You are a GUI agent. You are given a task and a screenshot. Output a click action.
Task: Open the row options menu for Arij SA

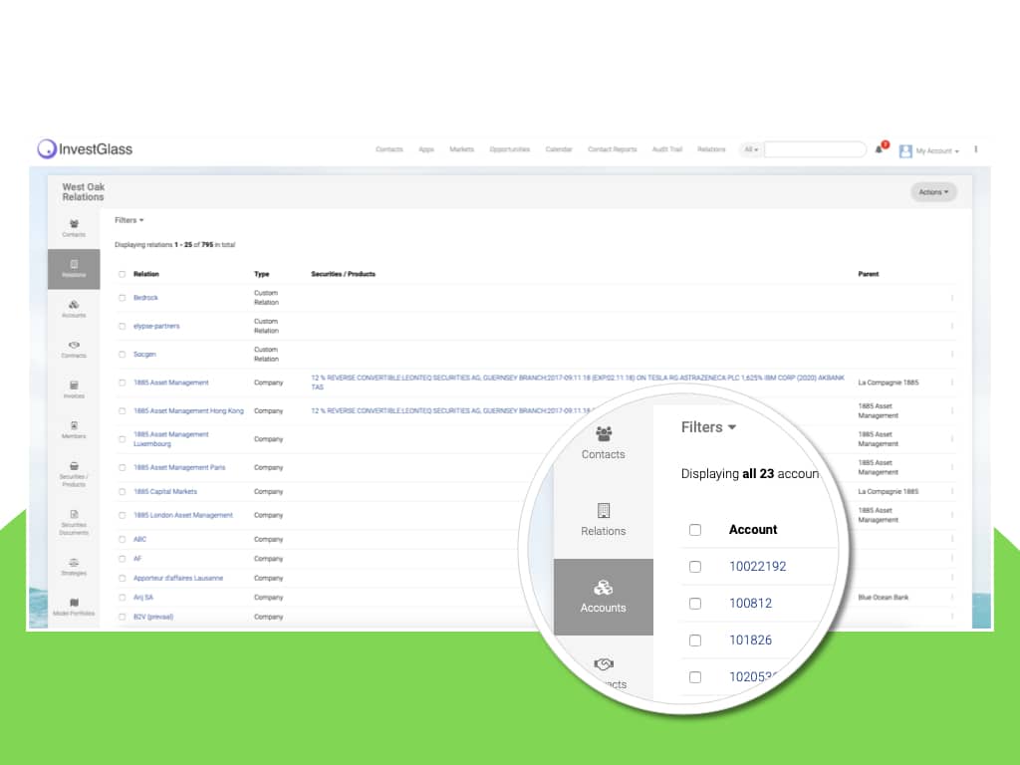pos(951,598)
